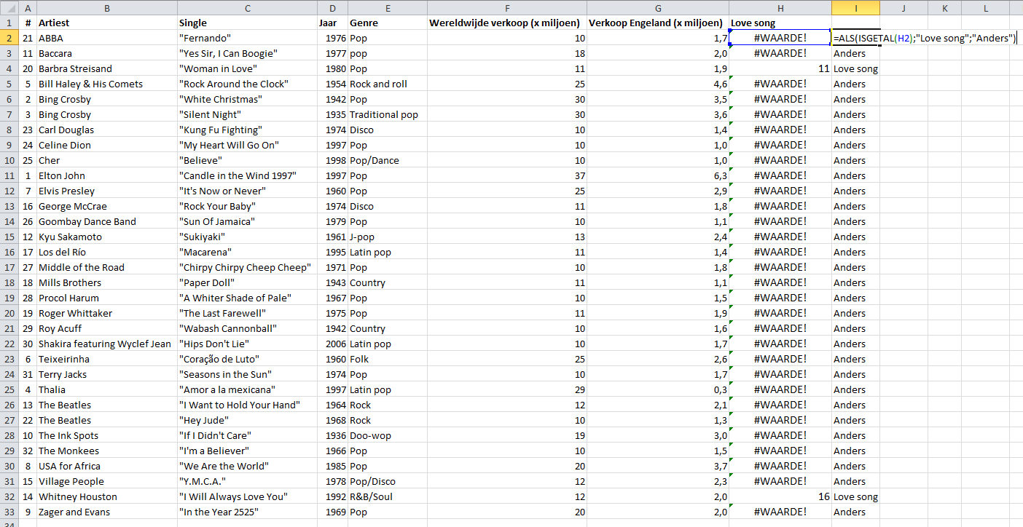The image size is (1023, 527).
Task: Select the 'The Monkees' cell
Action: 106,451
